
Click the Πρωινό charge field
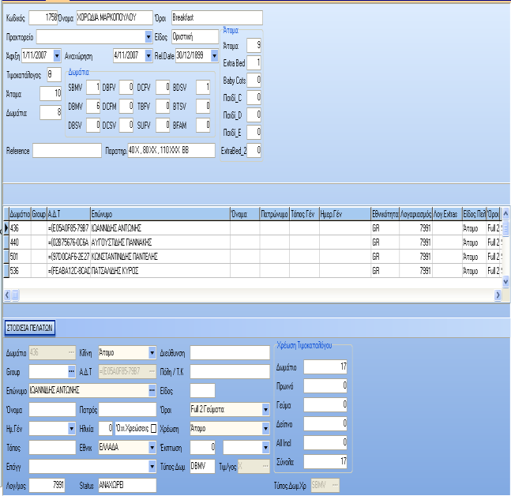325,386
